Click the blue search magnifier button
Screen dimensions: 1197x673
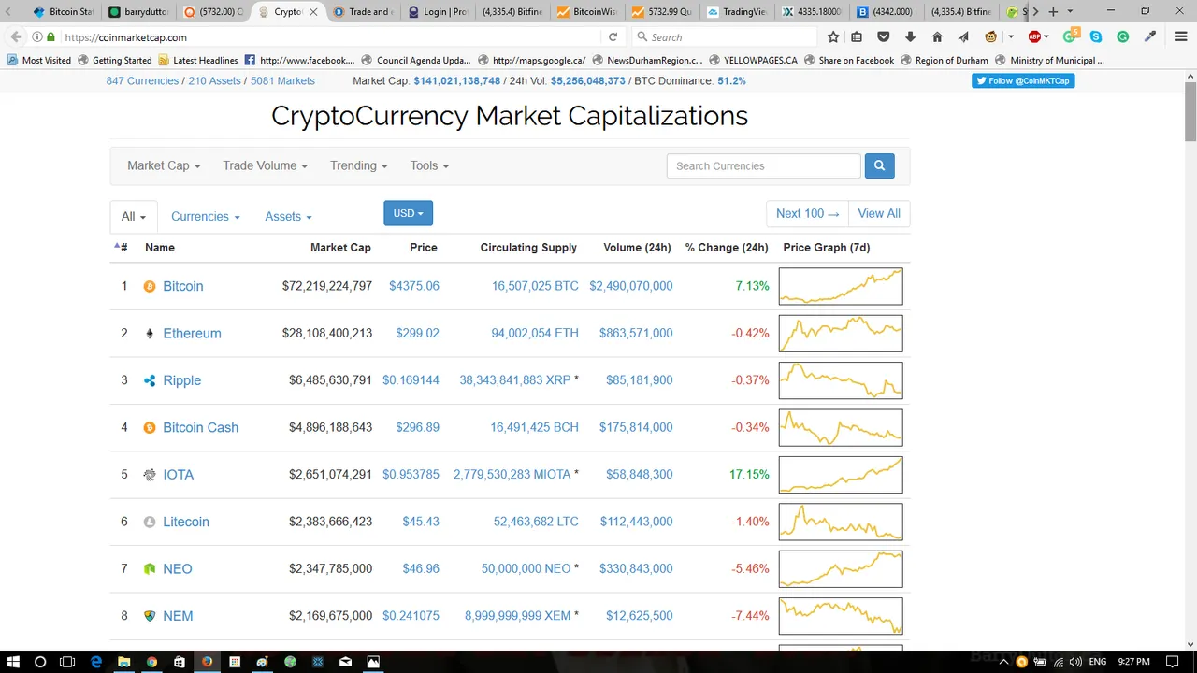[x=879, y=165]
